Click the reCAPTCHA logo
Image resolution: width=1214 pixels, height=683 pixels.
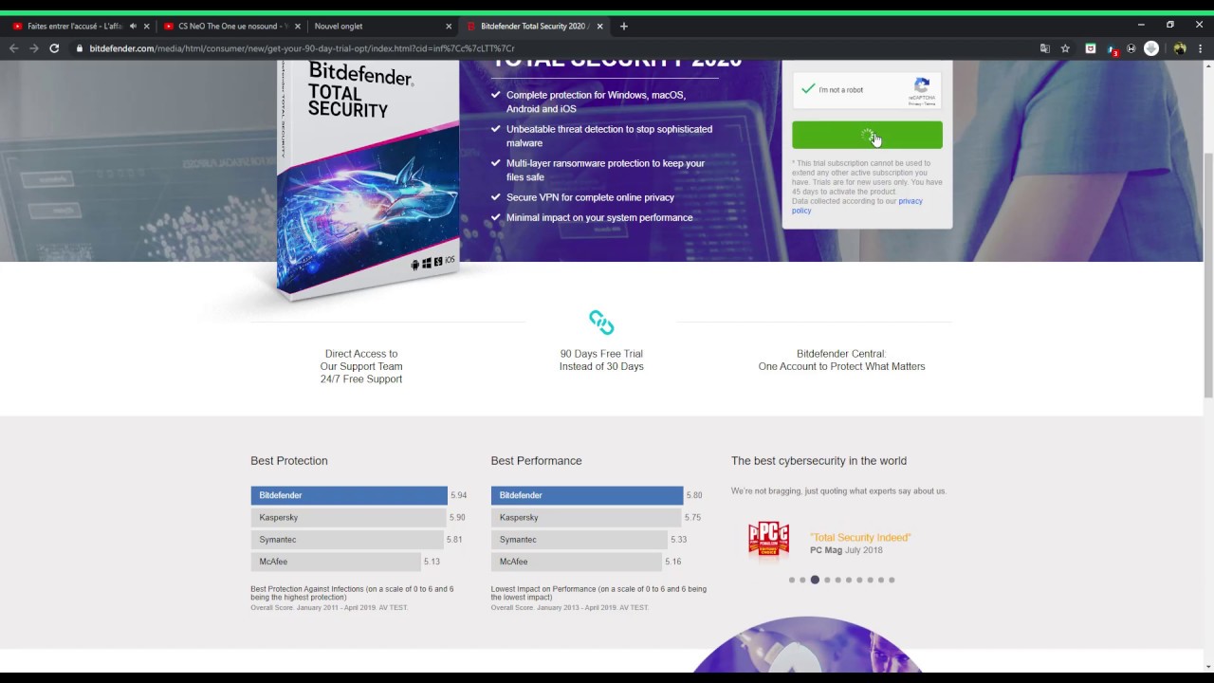922,86
